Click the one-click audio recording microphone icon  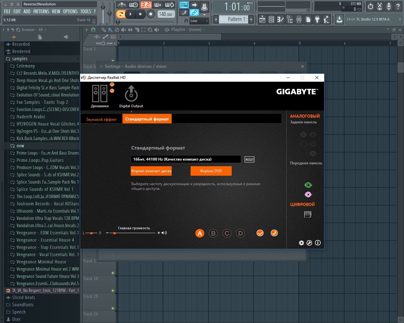tap(389, 6)
